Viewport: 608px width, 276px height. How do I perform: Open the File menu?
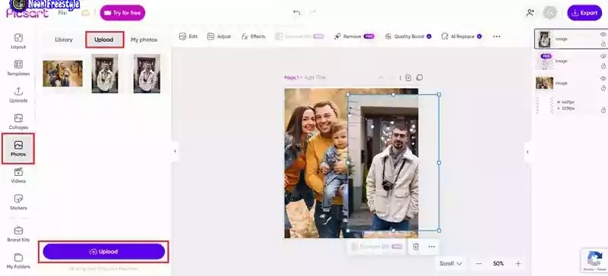click(62, 13)
